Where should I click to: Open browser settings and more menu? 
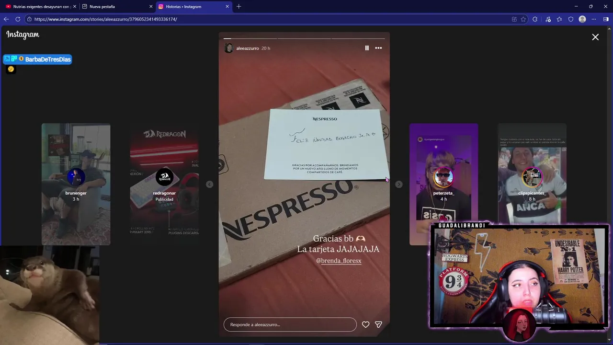point(594,19)
